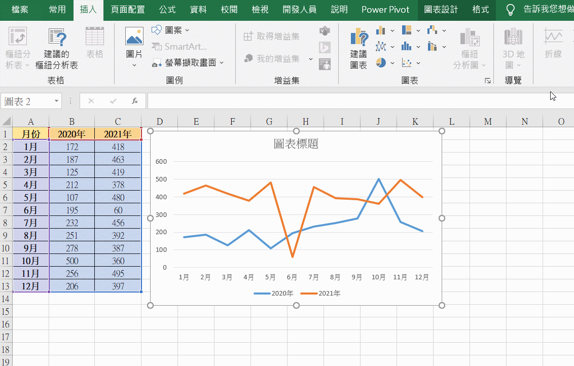Insert a scatter or bubble chart

point(407,63)
